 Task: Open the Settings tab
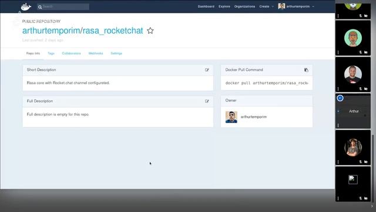[116, 54]
